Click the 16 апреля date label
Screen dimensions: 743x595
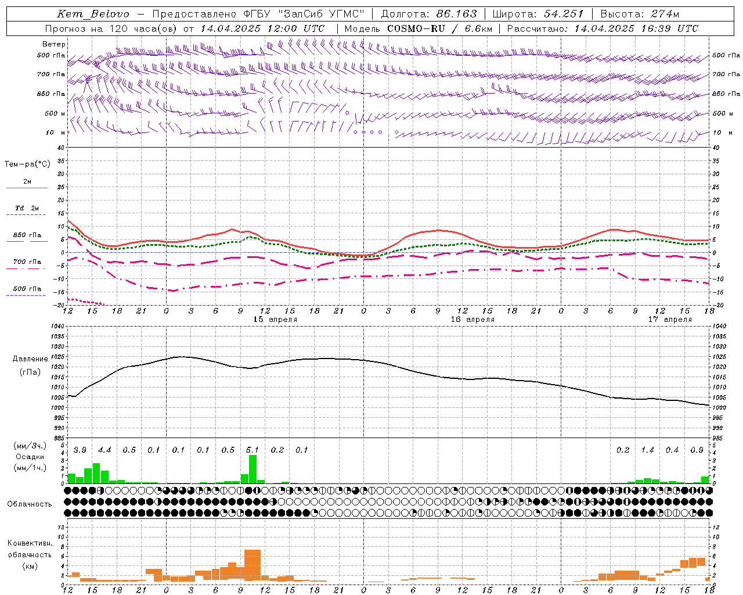tap(473, 320)
